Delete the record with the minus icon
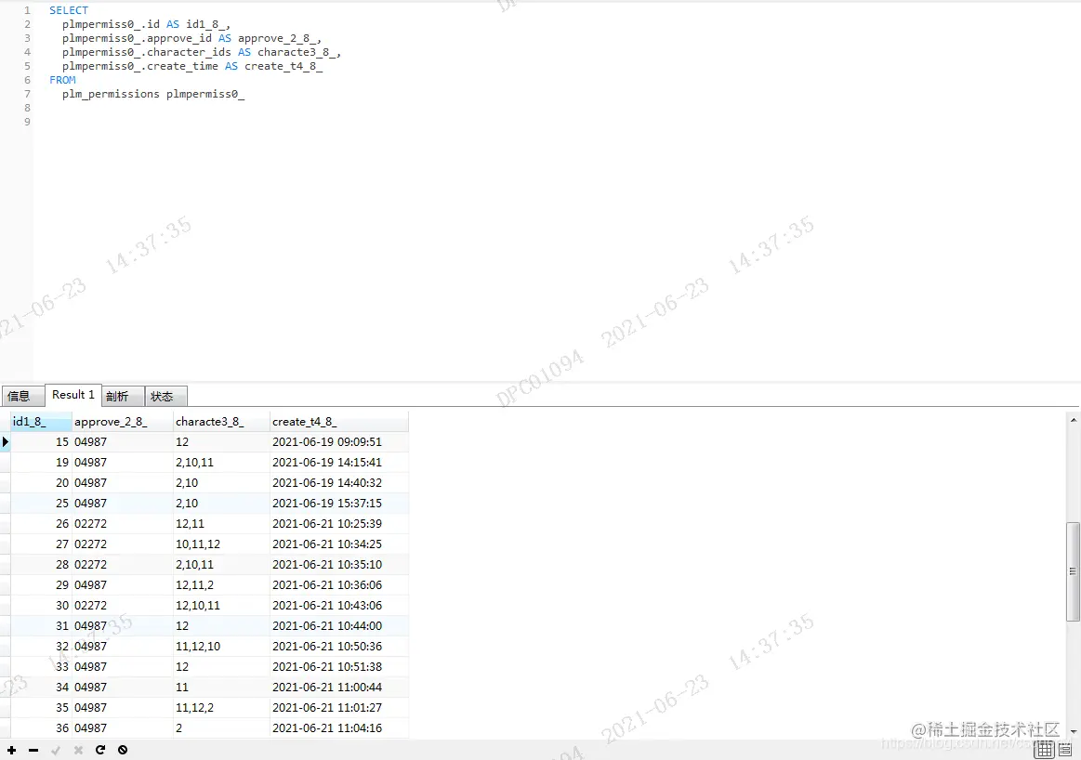The width and height of the screenshot is (1081, 760). click(33, 750)
